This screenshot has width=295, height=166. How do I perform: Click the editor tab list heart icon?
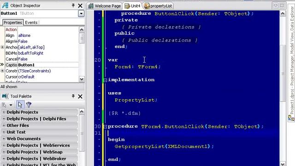(276, 6)
